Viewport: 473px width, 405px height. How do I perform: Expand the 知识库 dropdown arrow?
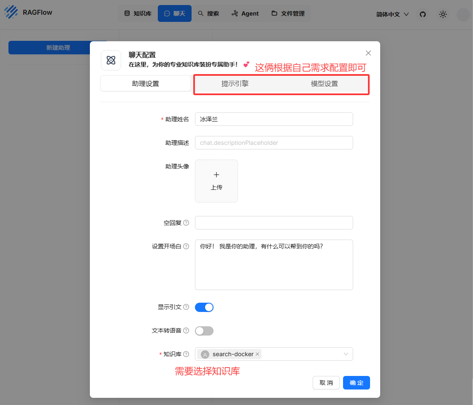(x=346, y=354)
